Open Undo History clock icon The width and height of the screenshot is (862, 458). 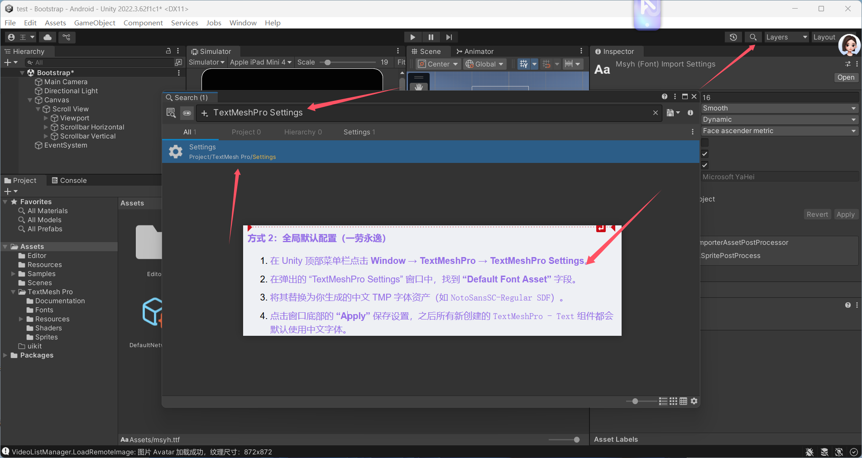[733, 37]
